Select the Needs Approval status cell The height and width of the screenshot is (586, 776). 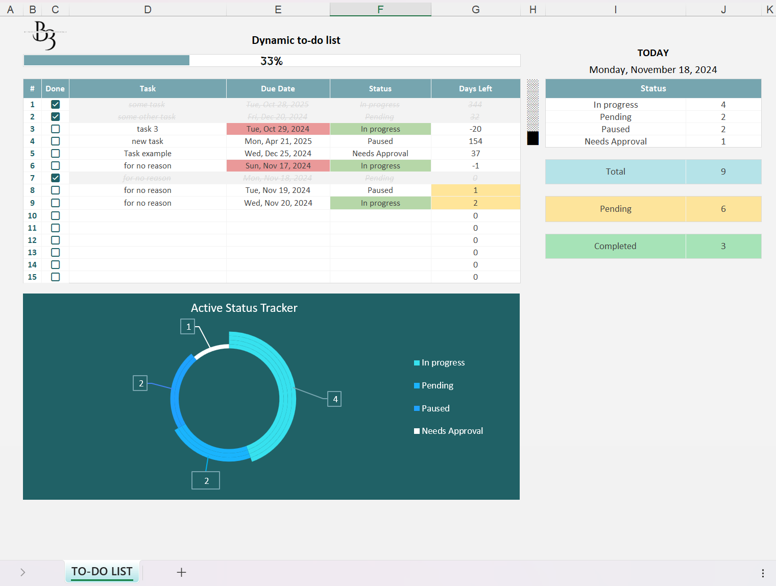click(380, 154)
